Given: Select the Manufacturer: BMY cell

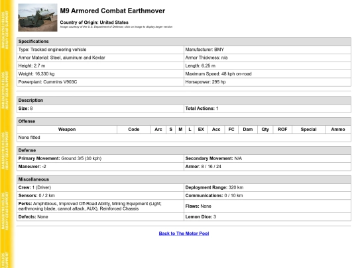Looking at the screenshot, I should point(267,50).
